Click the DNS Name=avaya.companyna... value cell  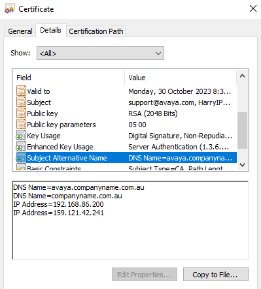180,158
